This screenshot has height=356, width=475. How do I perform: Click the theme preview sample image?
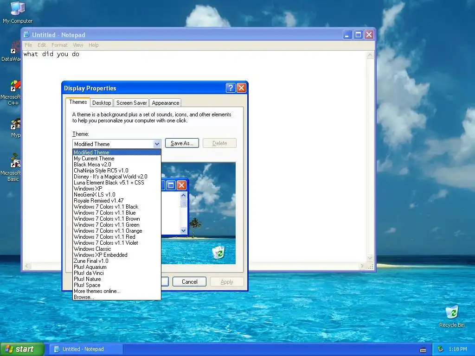pyautogui.click(x=199, y=213)
